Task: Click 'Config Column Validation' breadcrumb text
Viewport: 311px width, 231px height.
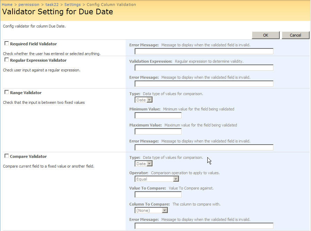Action: pos(111,5)
